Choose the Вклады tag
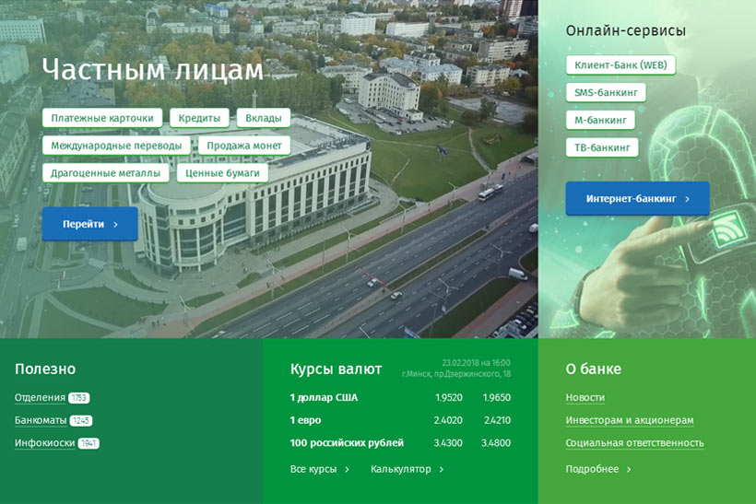Viewport: 756px width, 504px height. [263, 118]
